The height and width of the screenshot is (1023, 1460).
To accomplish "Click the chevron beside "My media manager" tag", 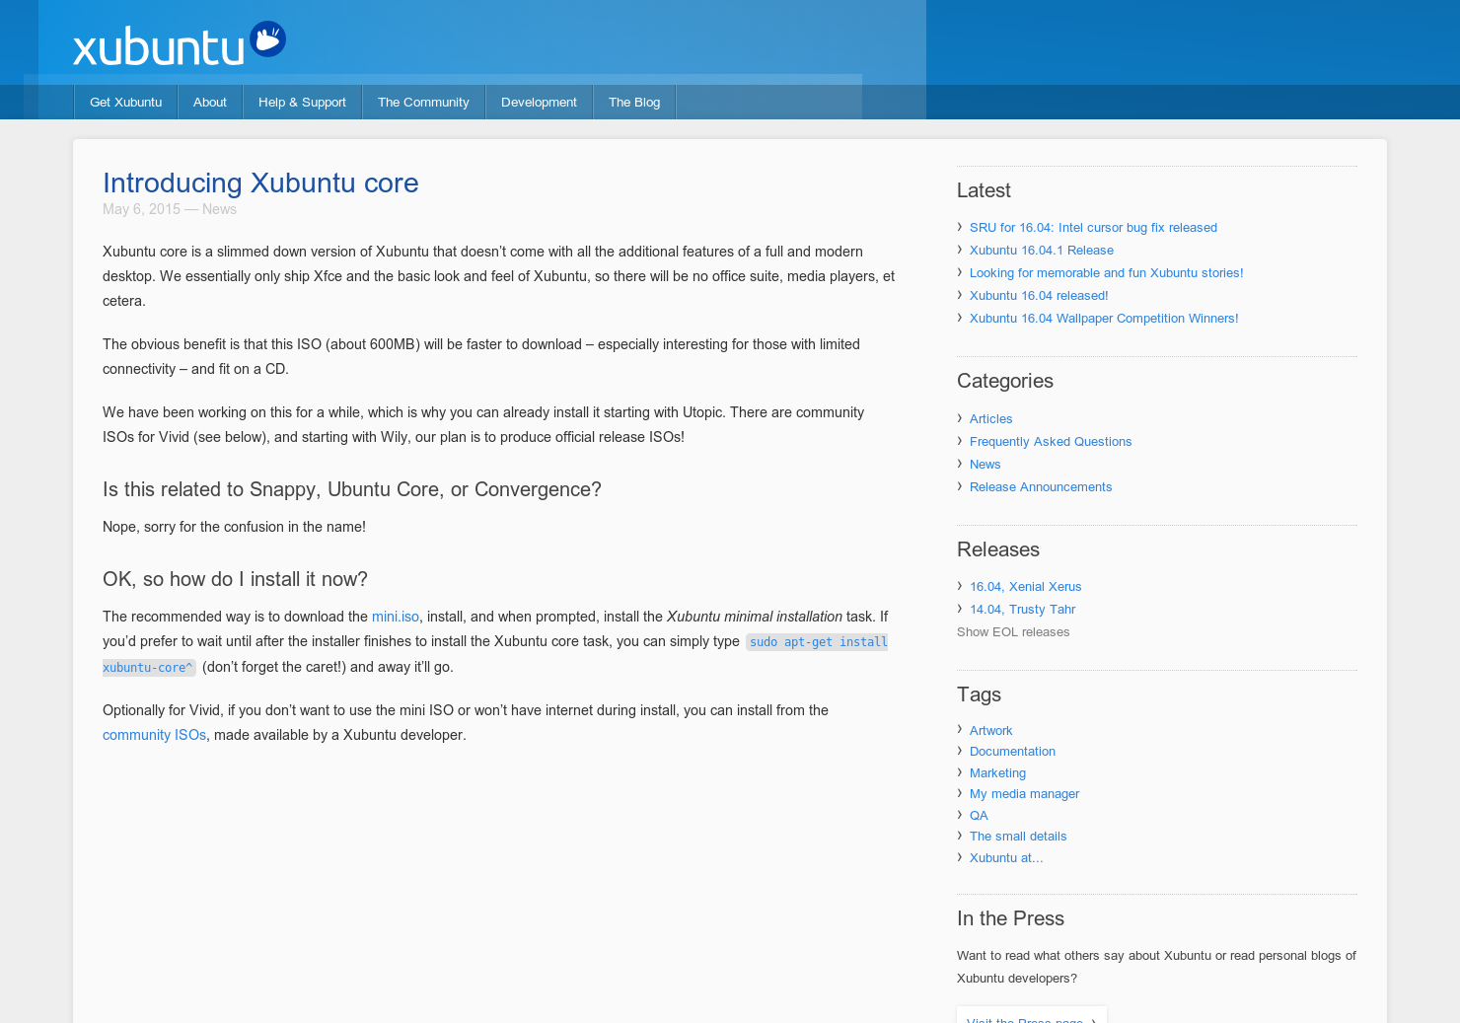I will tap(959, 793).
